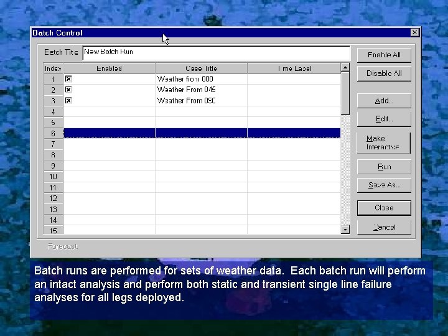448x336 pixels.
Task: Click the scrollbar down arrow
Action: tap(345, 230)
